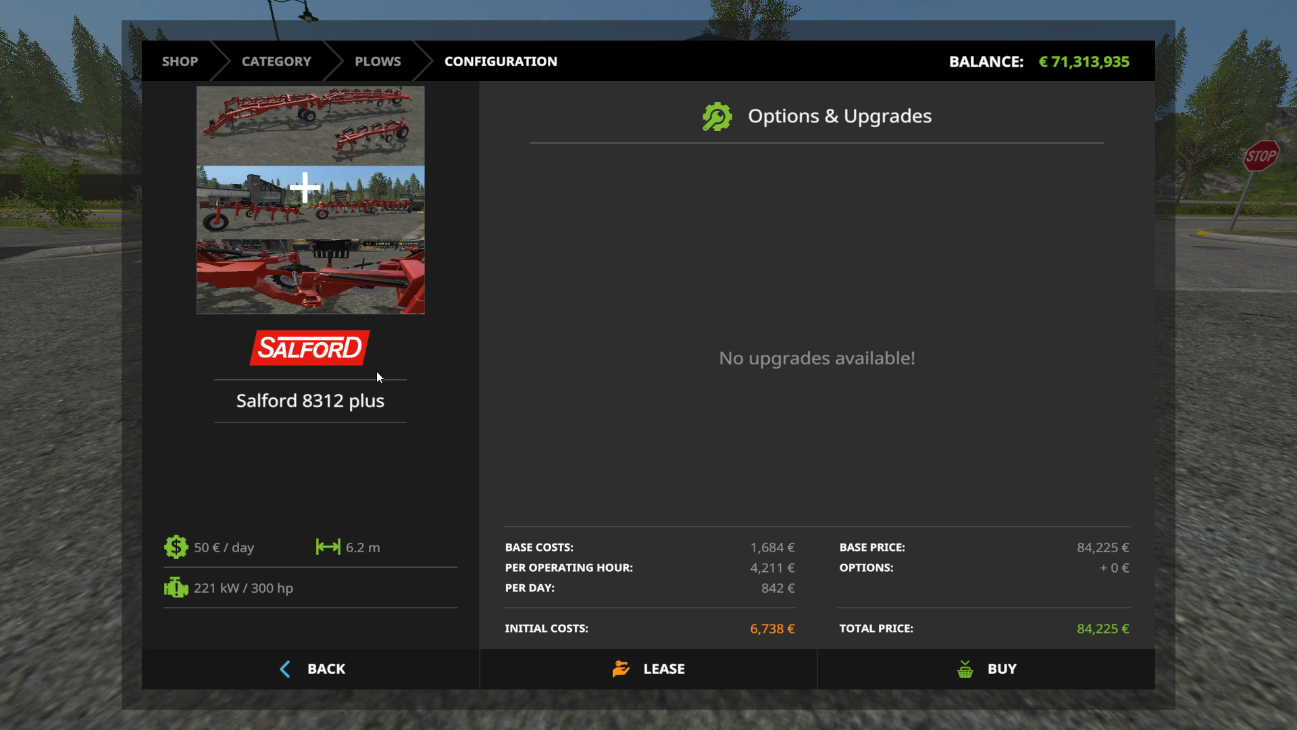Viewport: 1297px width, 730px height.
Task: Click the Salford brand logo
Action: (x=310, y=348)
